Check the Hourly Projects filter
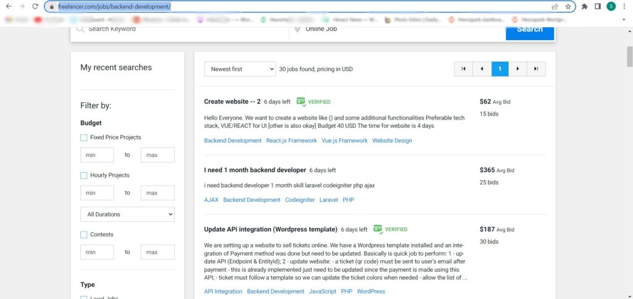The image size is (633, 299). pyautogui.click(x=83, y=176)
